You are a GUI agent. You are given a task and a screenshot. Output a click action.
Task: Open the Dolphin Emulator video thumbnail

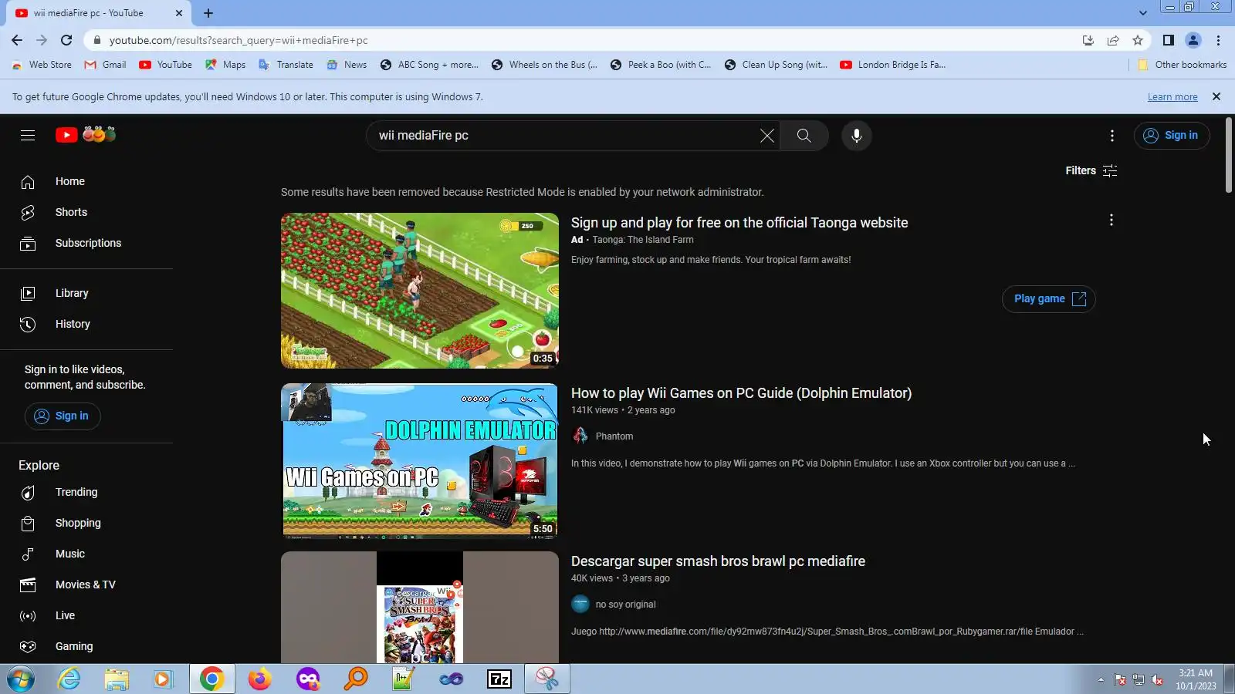tap(420, 460)
